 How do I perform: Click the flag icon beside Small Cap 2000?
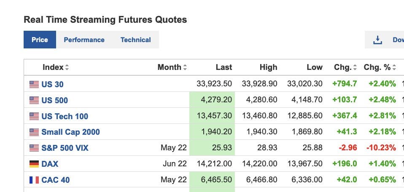(34, 132)
